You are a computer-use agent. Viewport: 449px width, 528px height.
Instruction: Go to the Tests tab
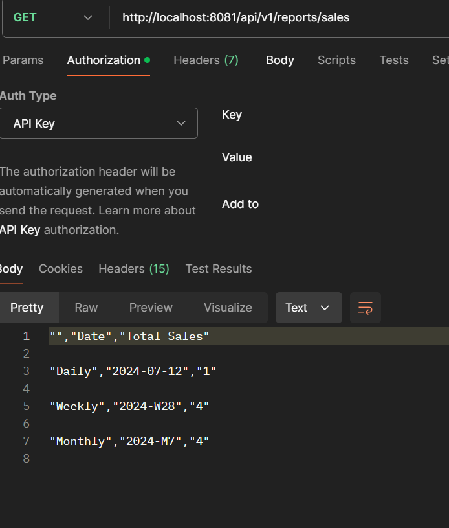(394, 60)
